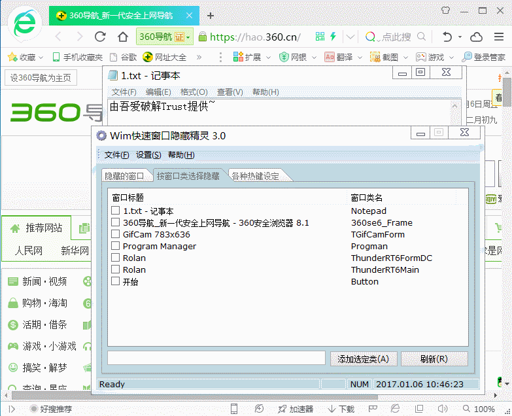Viewport: 512px width, 416px height.
Task: Check the Rolan ThunderRT6Main checkbox
Action: pyautogui.click(x=115, y=269)
